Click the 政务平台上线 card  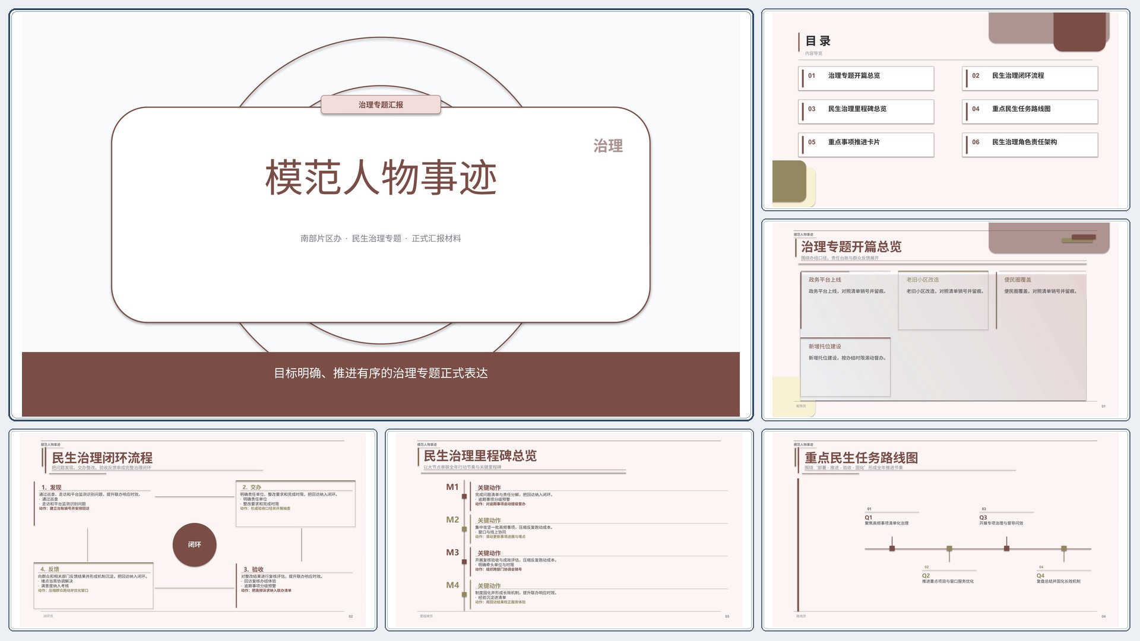[x=845, y=300]
